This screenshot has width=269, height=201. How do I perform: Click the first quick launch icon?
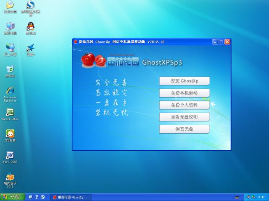point(30,197)
